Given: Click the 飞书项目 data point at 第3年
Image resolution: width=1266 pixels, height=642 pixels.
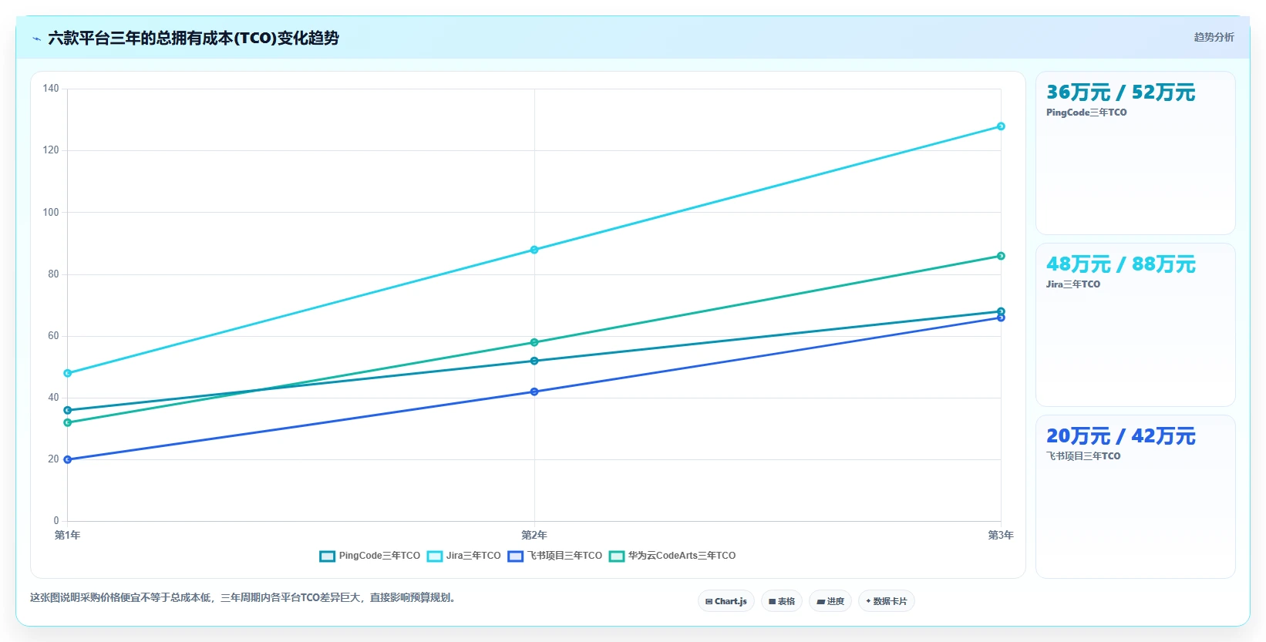Looking at the screenshot, I should [x=1001, y=318].
